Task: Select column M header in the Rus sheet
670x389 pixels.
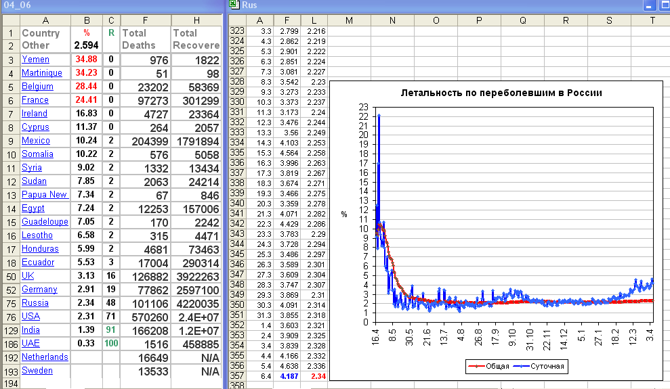Action: [x=349, y=20]
